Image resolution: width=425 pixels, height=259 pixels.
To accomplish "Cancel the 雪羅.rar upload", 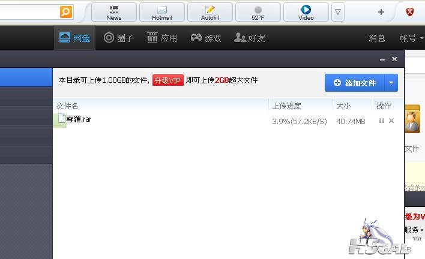I will pos(391,121).
